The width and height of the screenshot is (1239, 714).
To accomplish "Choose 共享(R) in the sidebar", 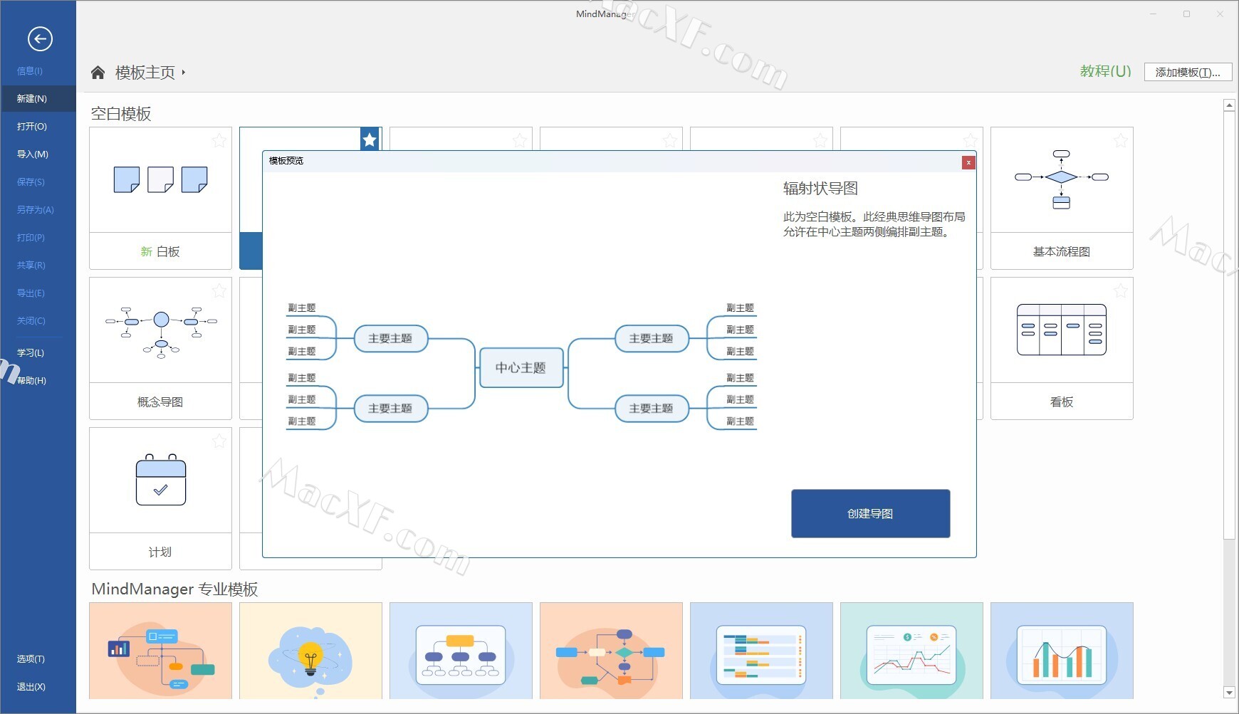I will click(x=31, y=265).
